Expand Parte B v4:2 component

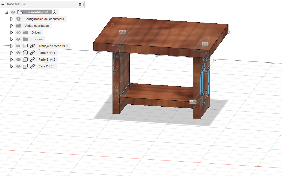pyautogui.click(x=11, y=60)
